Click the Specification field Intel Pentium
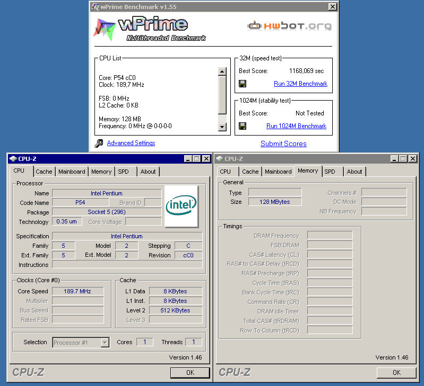424x386 pixels. tap(127, 236)
